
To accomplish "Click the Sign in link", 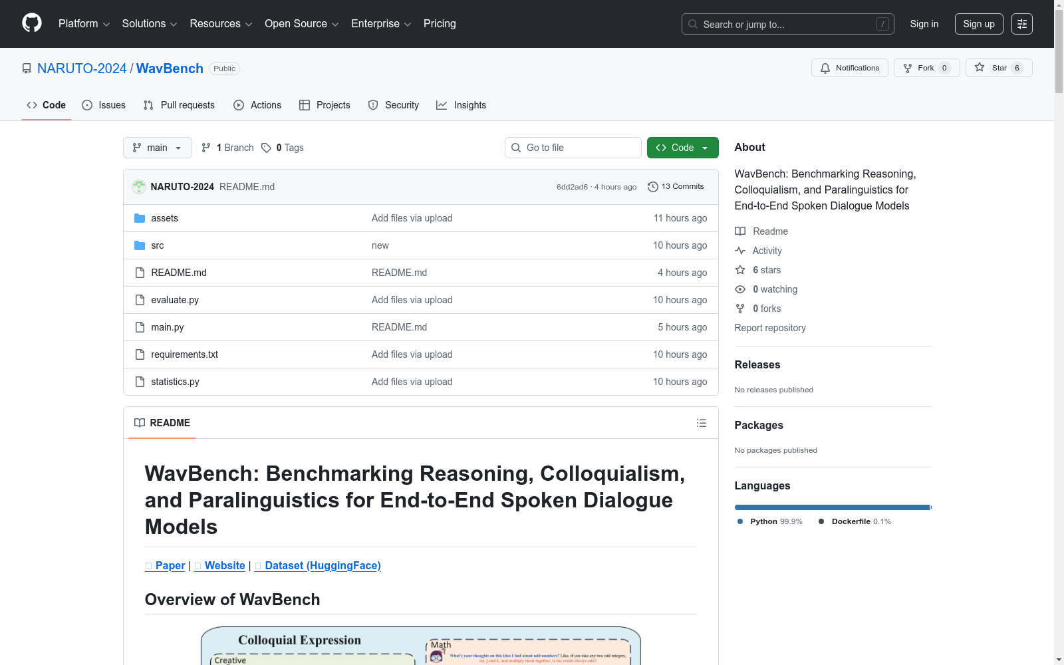I will (x=924, y=24).
